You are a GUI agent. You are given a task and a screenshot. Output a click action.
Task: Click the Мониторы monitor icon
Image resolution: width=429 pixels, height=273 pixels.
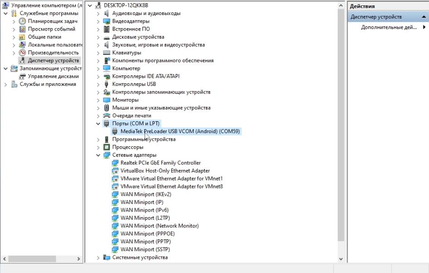(107, 100)
